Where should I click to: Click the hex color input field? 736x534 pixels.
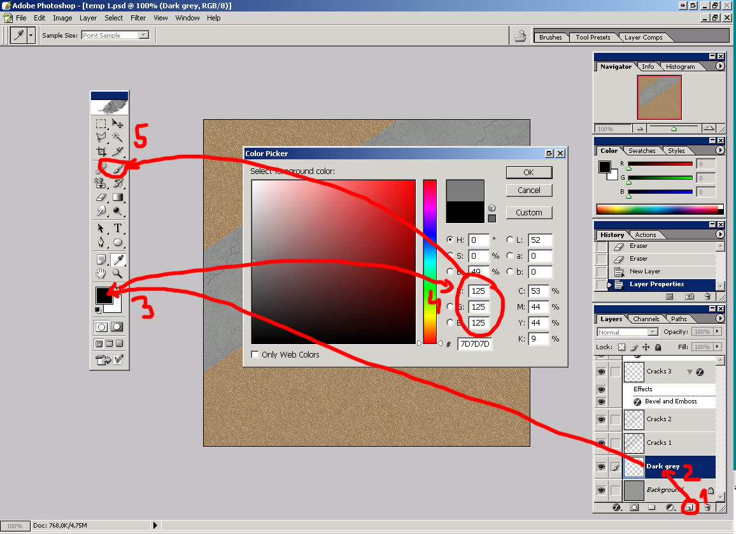(474, 344)
